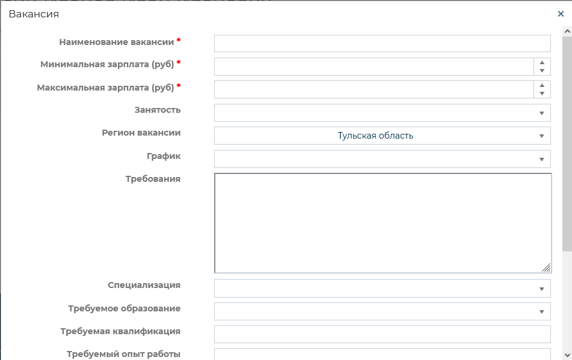572x360 pixels.
Task: Click inside the Требования text area
Action: [x=382, y=223]
